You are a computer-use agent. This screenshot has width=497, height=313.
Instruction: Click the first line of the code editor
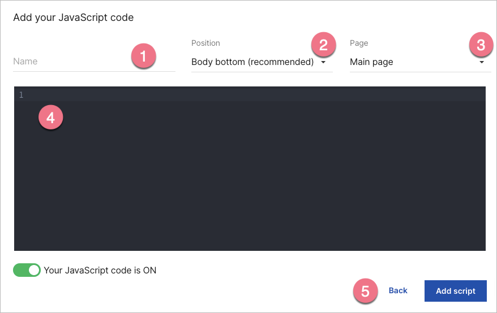pyautogui.click(x=255, y=95)
